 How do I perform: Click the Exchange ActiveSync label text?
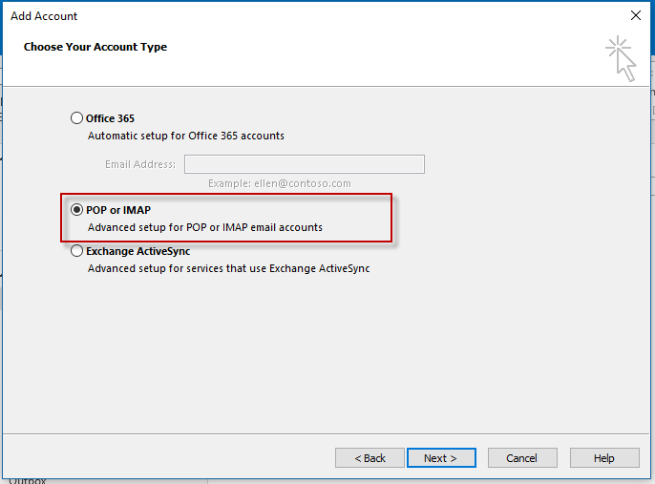coord(137,252)
